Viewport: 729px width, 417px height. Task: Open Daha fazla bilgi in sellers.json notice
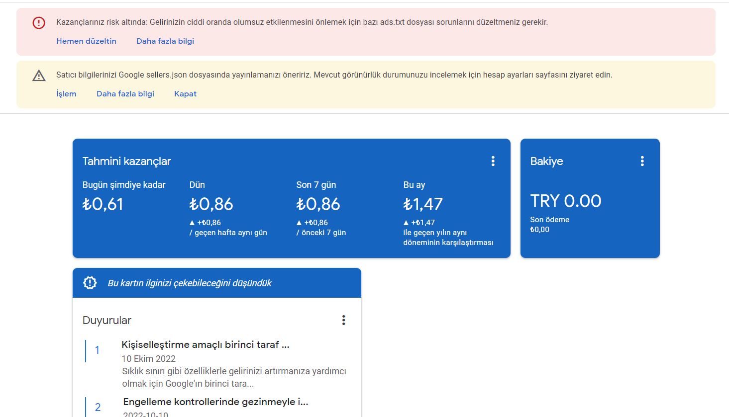tap(125, 94)
